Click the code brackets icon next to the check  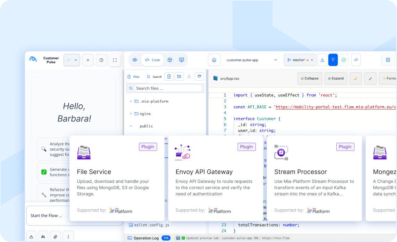[356, 60]
